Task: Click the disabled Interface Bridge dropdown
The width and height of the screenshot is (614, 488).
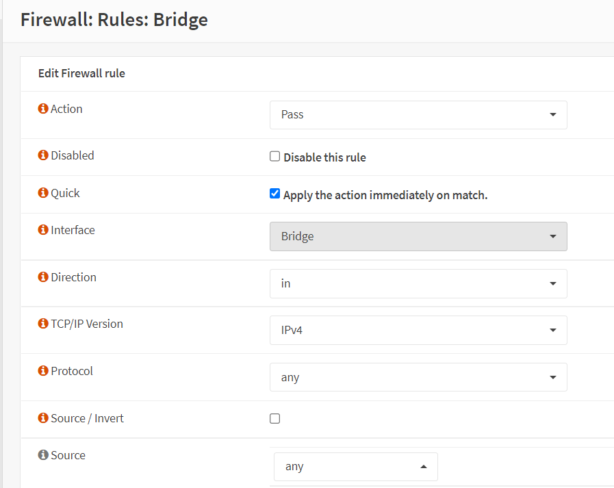Action: point(418,236)
